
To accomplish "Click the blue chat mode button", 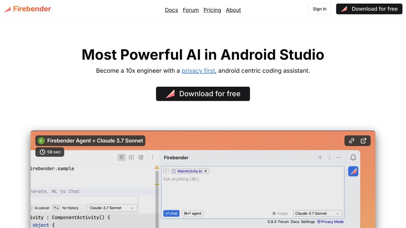I will tap(171, 213).
